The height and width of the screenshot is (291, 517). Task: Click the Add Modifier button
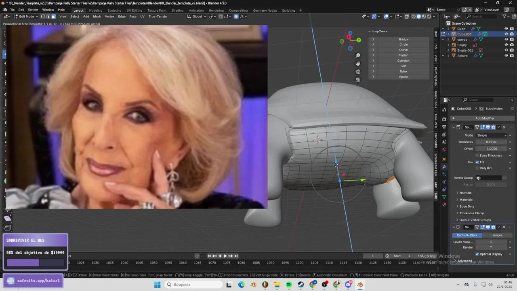click(x=481, y=118)
